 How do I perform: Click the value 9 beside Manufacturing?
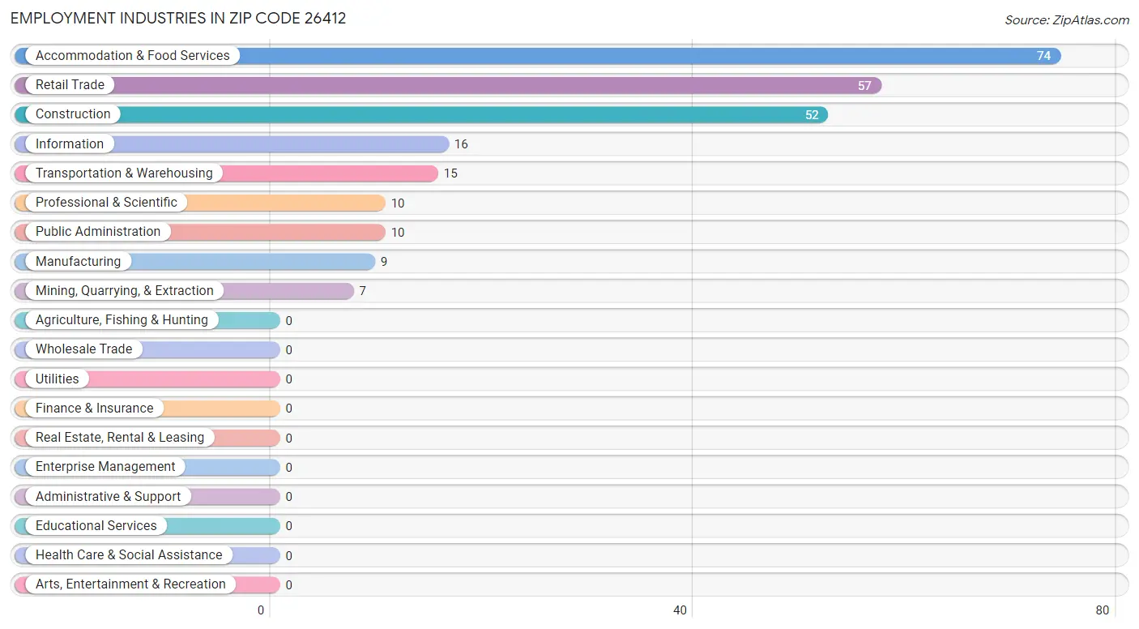[x=384, y=262]
